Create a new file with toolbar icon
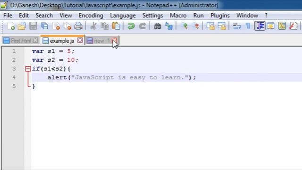302x170 pixels. point(11,26)
